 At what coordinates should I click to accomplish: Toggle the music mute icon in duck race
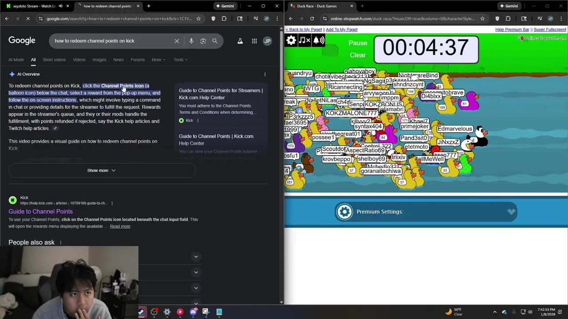click(x=304, y=40)
